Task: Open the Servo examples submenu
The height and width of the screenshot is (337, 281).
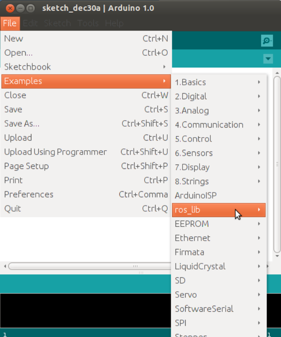Action: tap(218, 295)
